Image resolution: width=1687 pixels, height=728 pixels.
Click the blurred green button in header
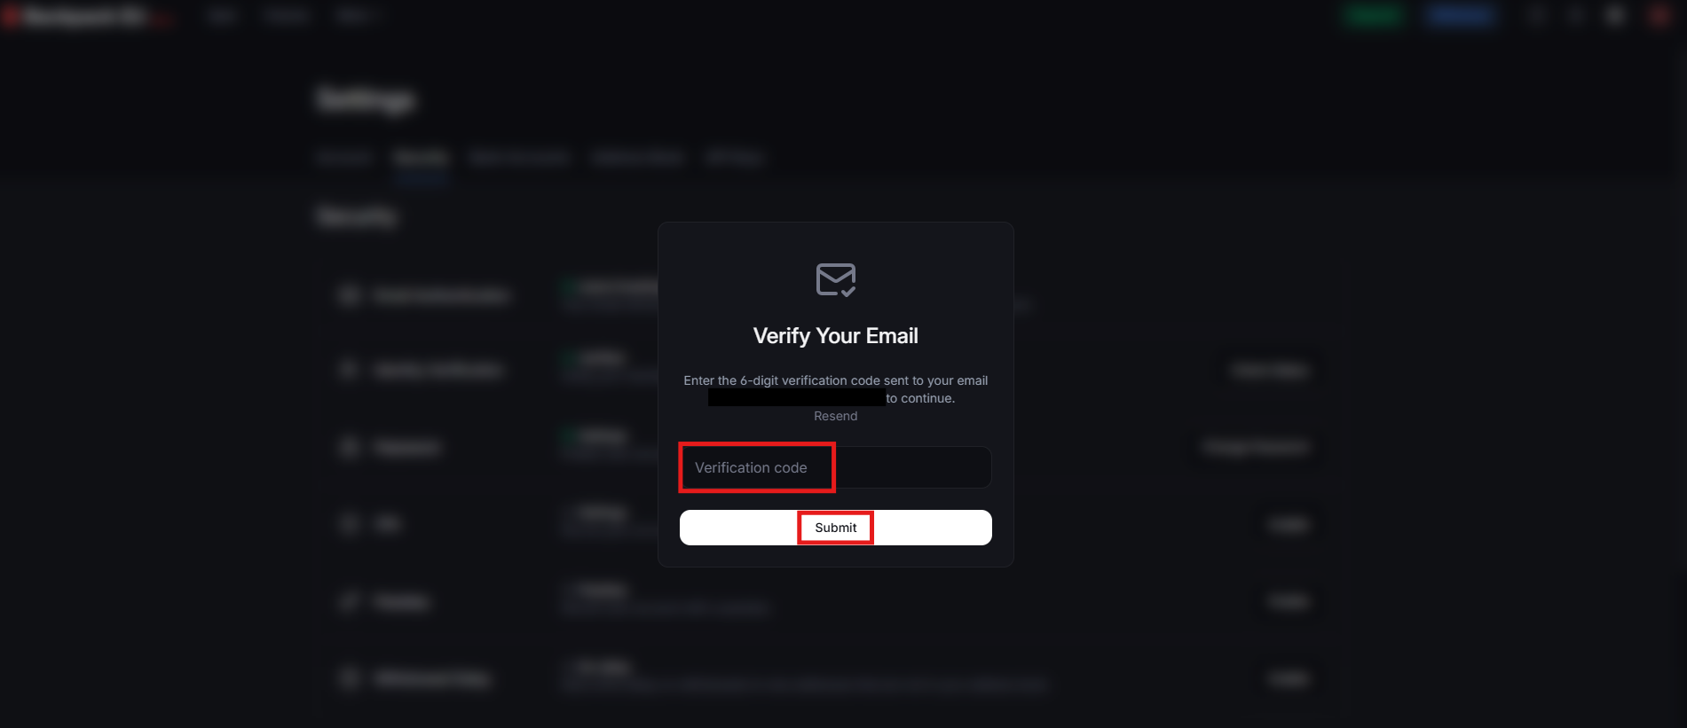1373,16
